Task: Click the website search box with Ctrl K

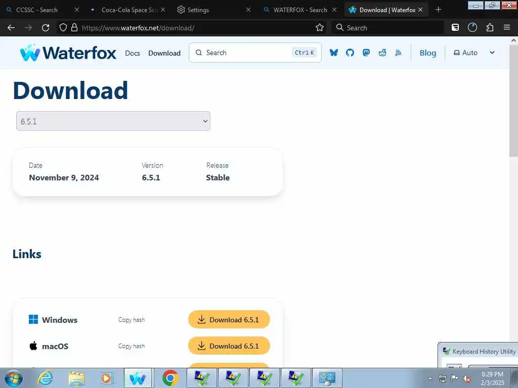Action: pos(255,53)
